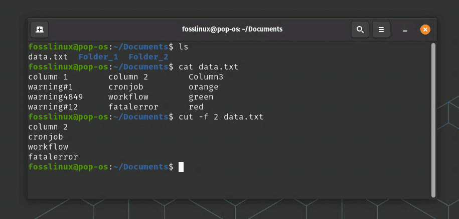Click the 'cut -f 2 data.txt' command
The width and height of the screenshot is (459, 219).
coord(221,117)
